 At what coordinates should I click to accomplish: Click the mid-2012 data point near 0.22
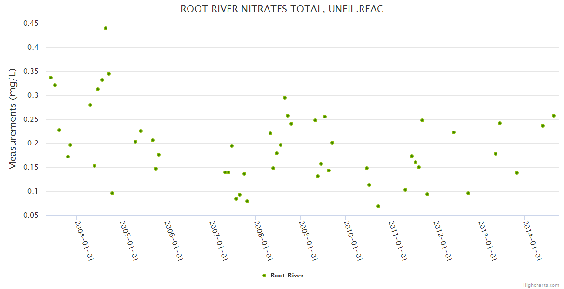454,132
